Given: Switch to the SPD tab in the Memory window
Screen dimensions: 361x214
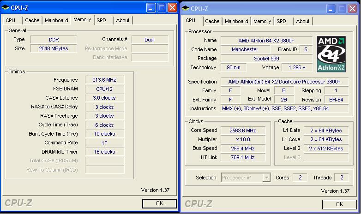Looking at the screenshot, I should [101, 20].
